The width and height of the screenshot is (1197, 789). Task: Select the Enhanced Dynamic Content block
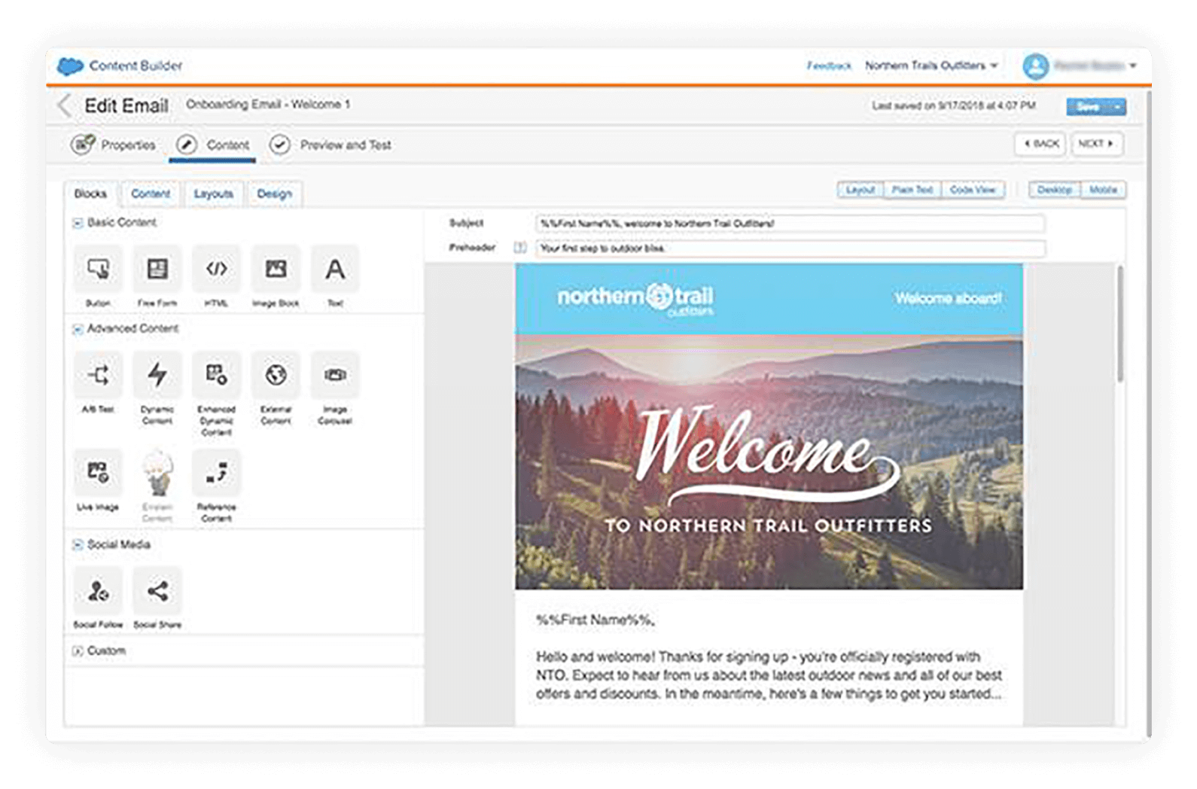[x=217, y=375]
